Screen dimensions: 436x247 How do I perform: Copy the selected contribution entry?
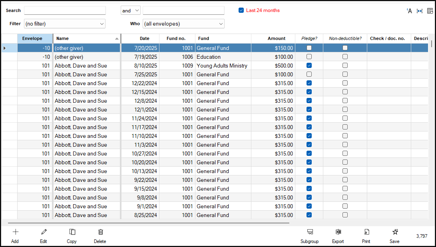point(72,235)
